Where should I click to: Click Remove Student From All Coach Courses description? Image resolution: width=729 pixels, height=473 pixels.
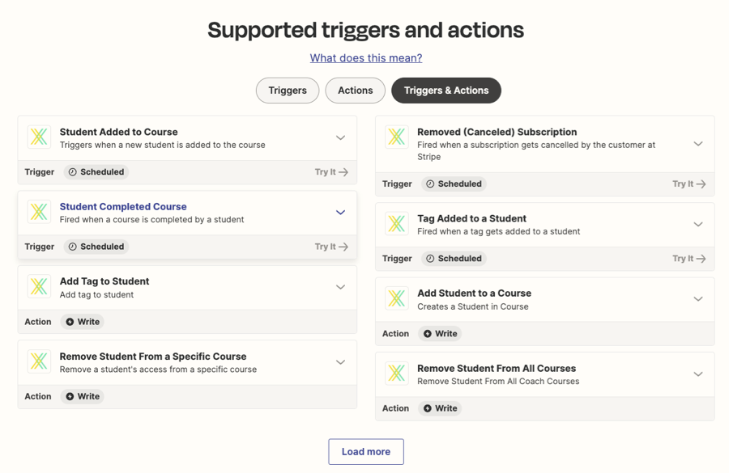(x=498, y=382)
